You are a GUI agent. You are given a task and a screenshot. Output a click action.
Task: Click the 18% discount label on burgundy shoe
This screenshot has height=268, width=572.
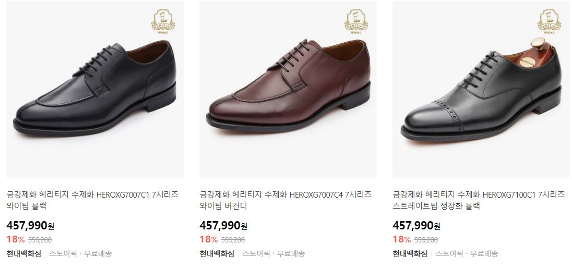coord(209,239)
